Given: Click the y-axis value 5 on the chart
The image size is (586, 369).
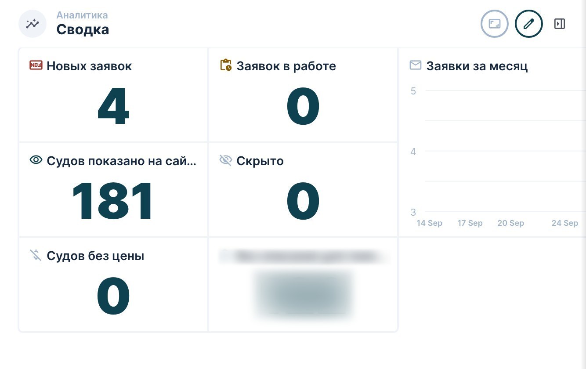Looking at the screenshot, I should pyautogui.click(x=413, y=91).
